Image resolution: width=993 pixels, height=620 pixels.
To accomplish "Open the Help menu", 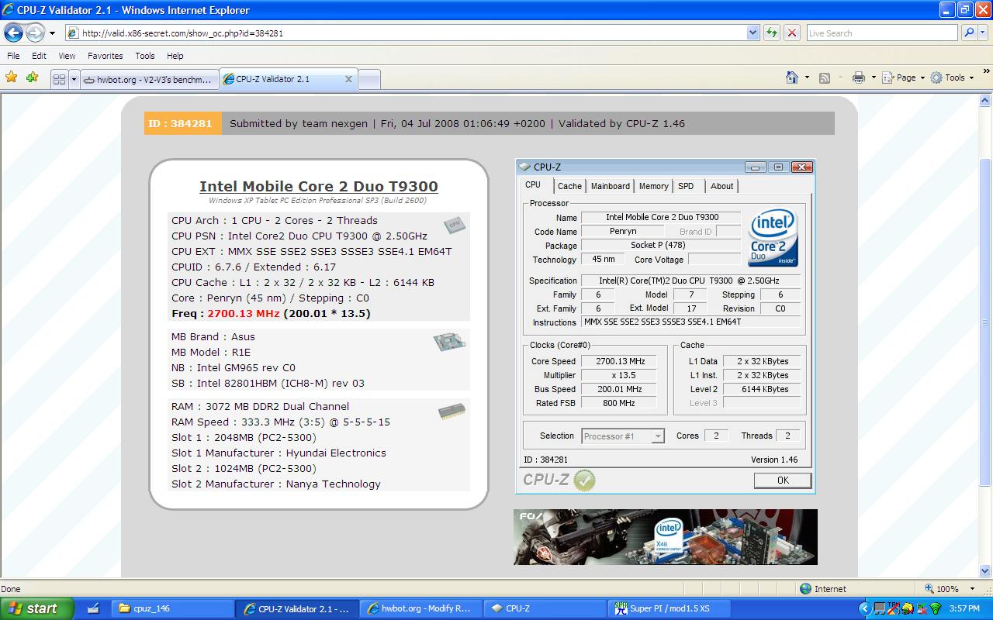I will click(175, 56).
